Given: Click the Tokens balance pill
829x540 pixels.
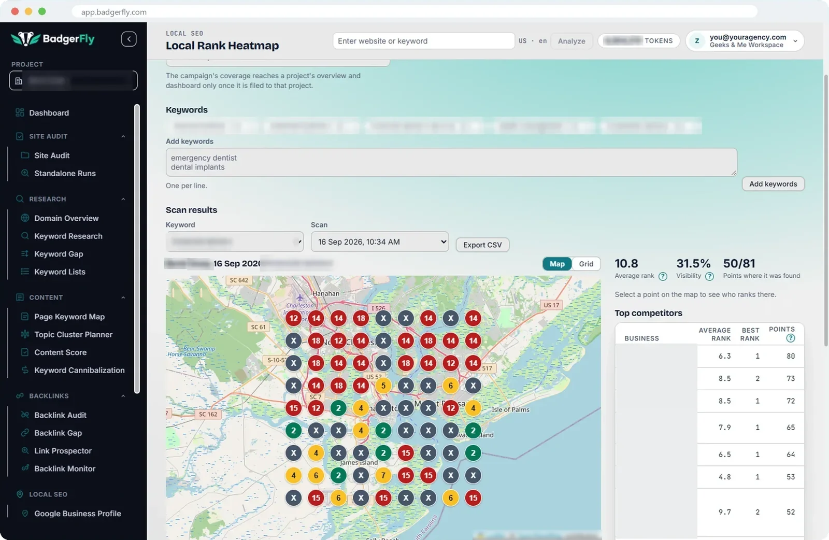Looking at the screenshot, I should (x=639, y=41).
